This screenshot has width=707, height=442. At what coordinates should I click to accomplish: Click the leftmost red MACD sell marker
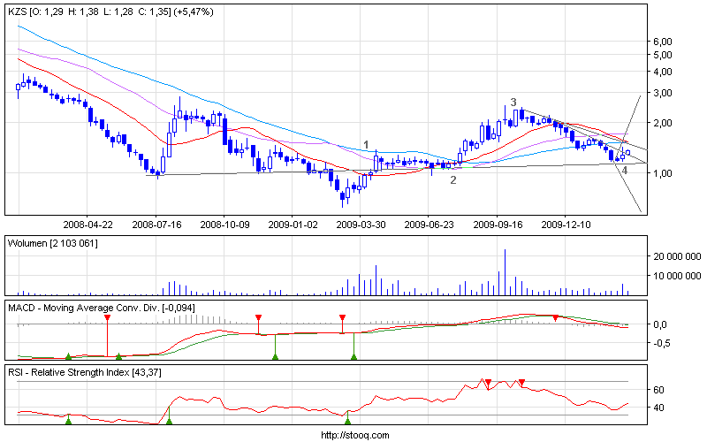click(x=108, y=316)
